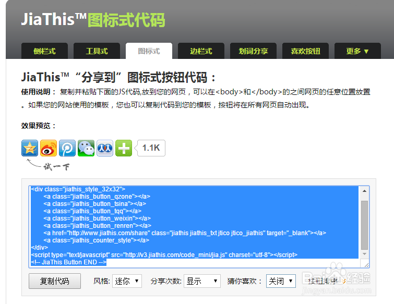Click the Renren share icon
This screenshot has width=394, height=304.
coord(105,148)
